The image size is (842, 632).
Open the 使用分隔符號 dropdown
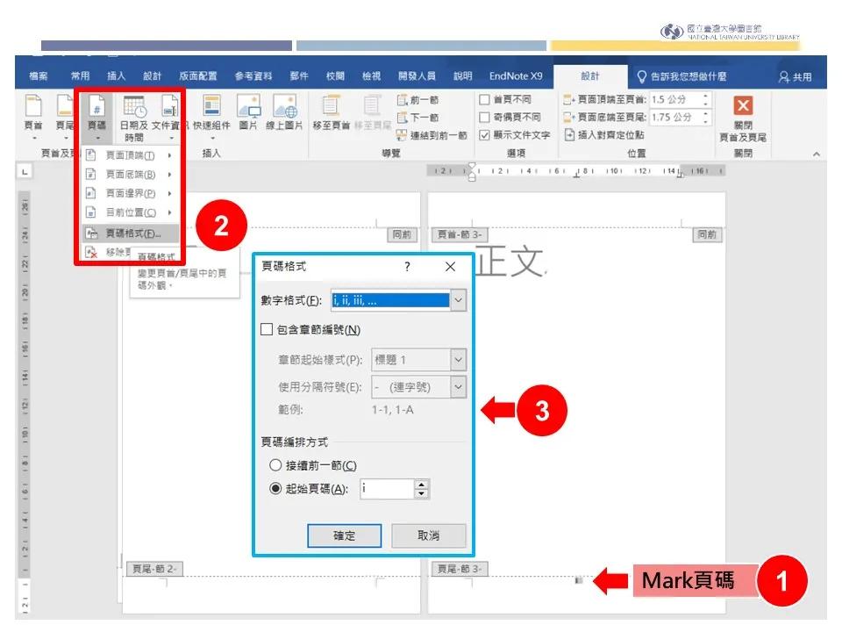[x=460, y=387]
